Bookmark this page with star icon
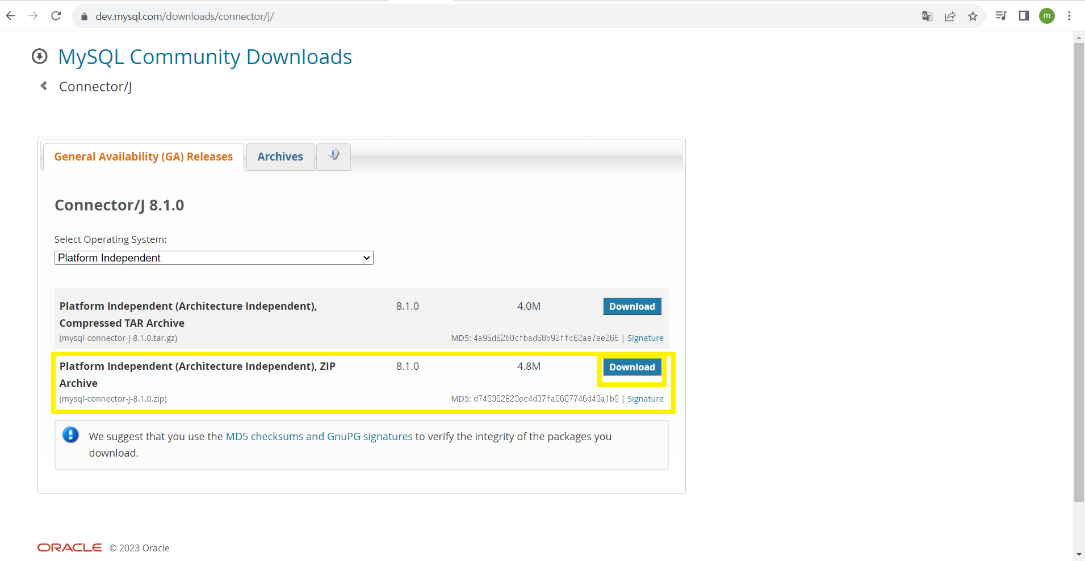 click(973, 16)
